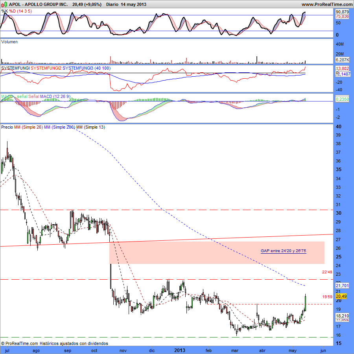
Task: Select the '-2' label on the MACD axis
Action: [x=338, y=117]
